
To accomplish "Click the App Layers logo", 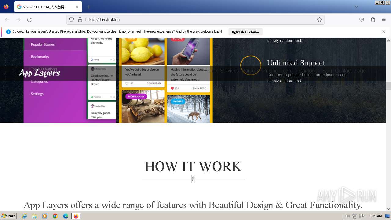I will pos(39,73).
